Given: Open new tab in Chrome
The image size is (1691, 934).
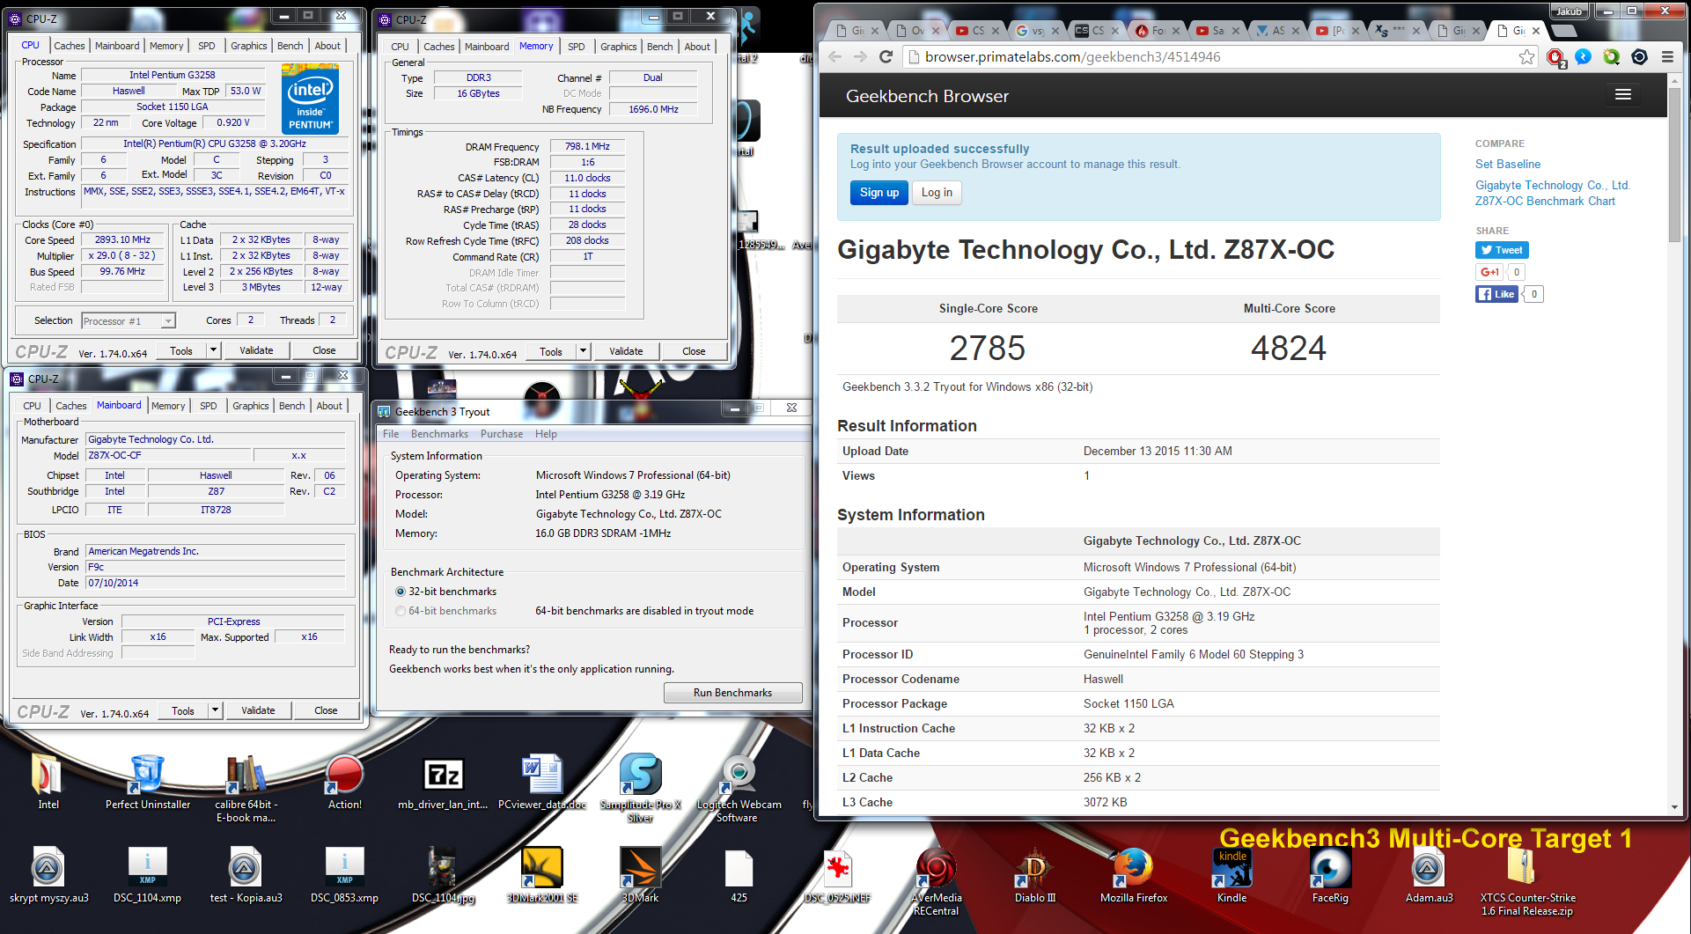Looking at the screenshot, I should point(1562,30).
